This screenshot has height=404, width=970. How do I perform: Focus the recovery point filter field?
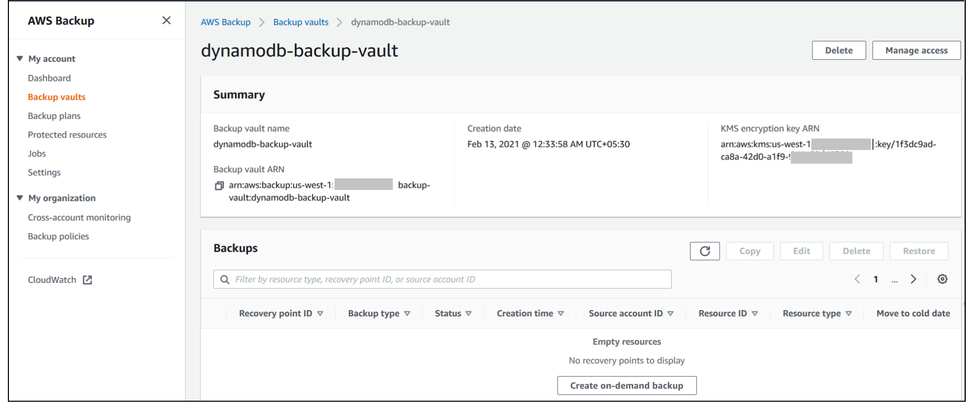(442, 279)
